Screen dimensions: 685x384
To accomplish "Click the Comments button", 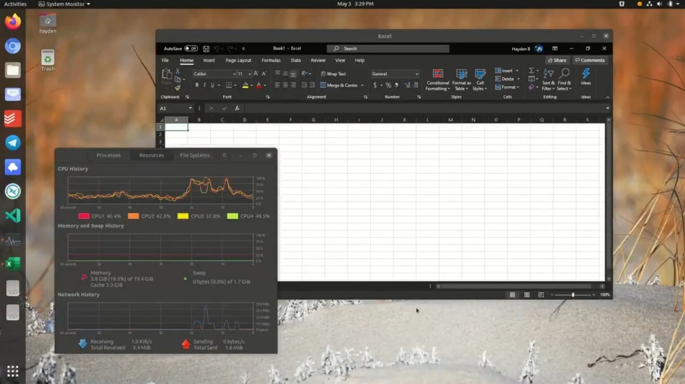I will 590,60.
